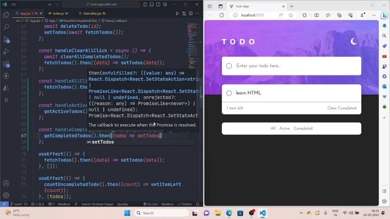Open Edge sidebar search icon
The width and height of the screenshot is (390, 219).
[x=385, y=36]
